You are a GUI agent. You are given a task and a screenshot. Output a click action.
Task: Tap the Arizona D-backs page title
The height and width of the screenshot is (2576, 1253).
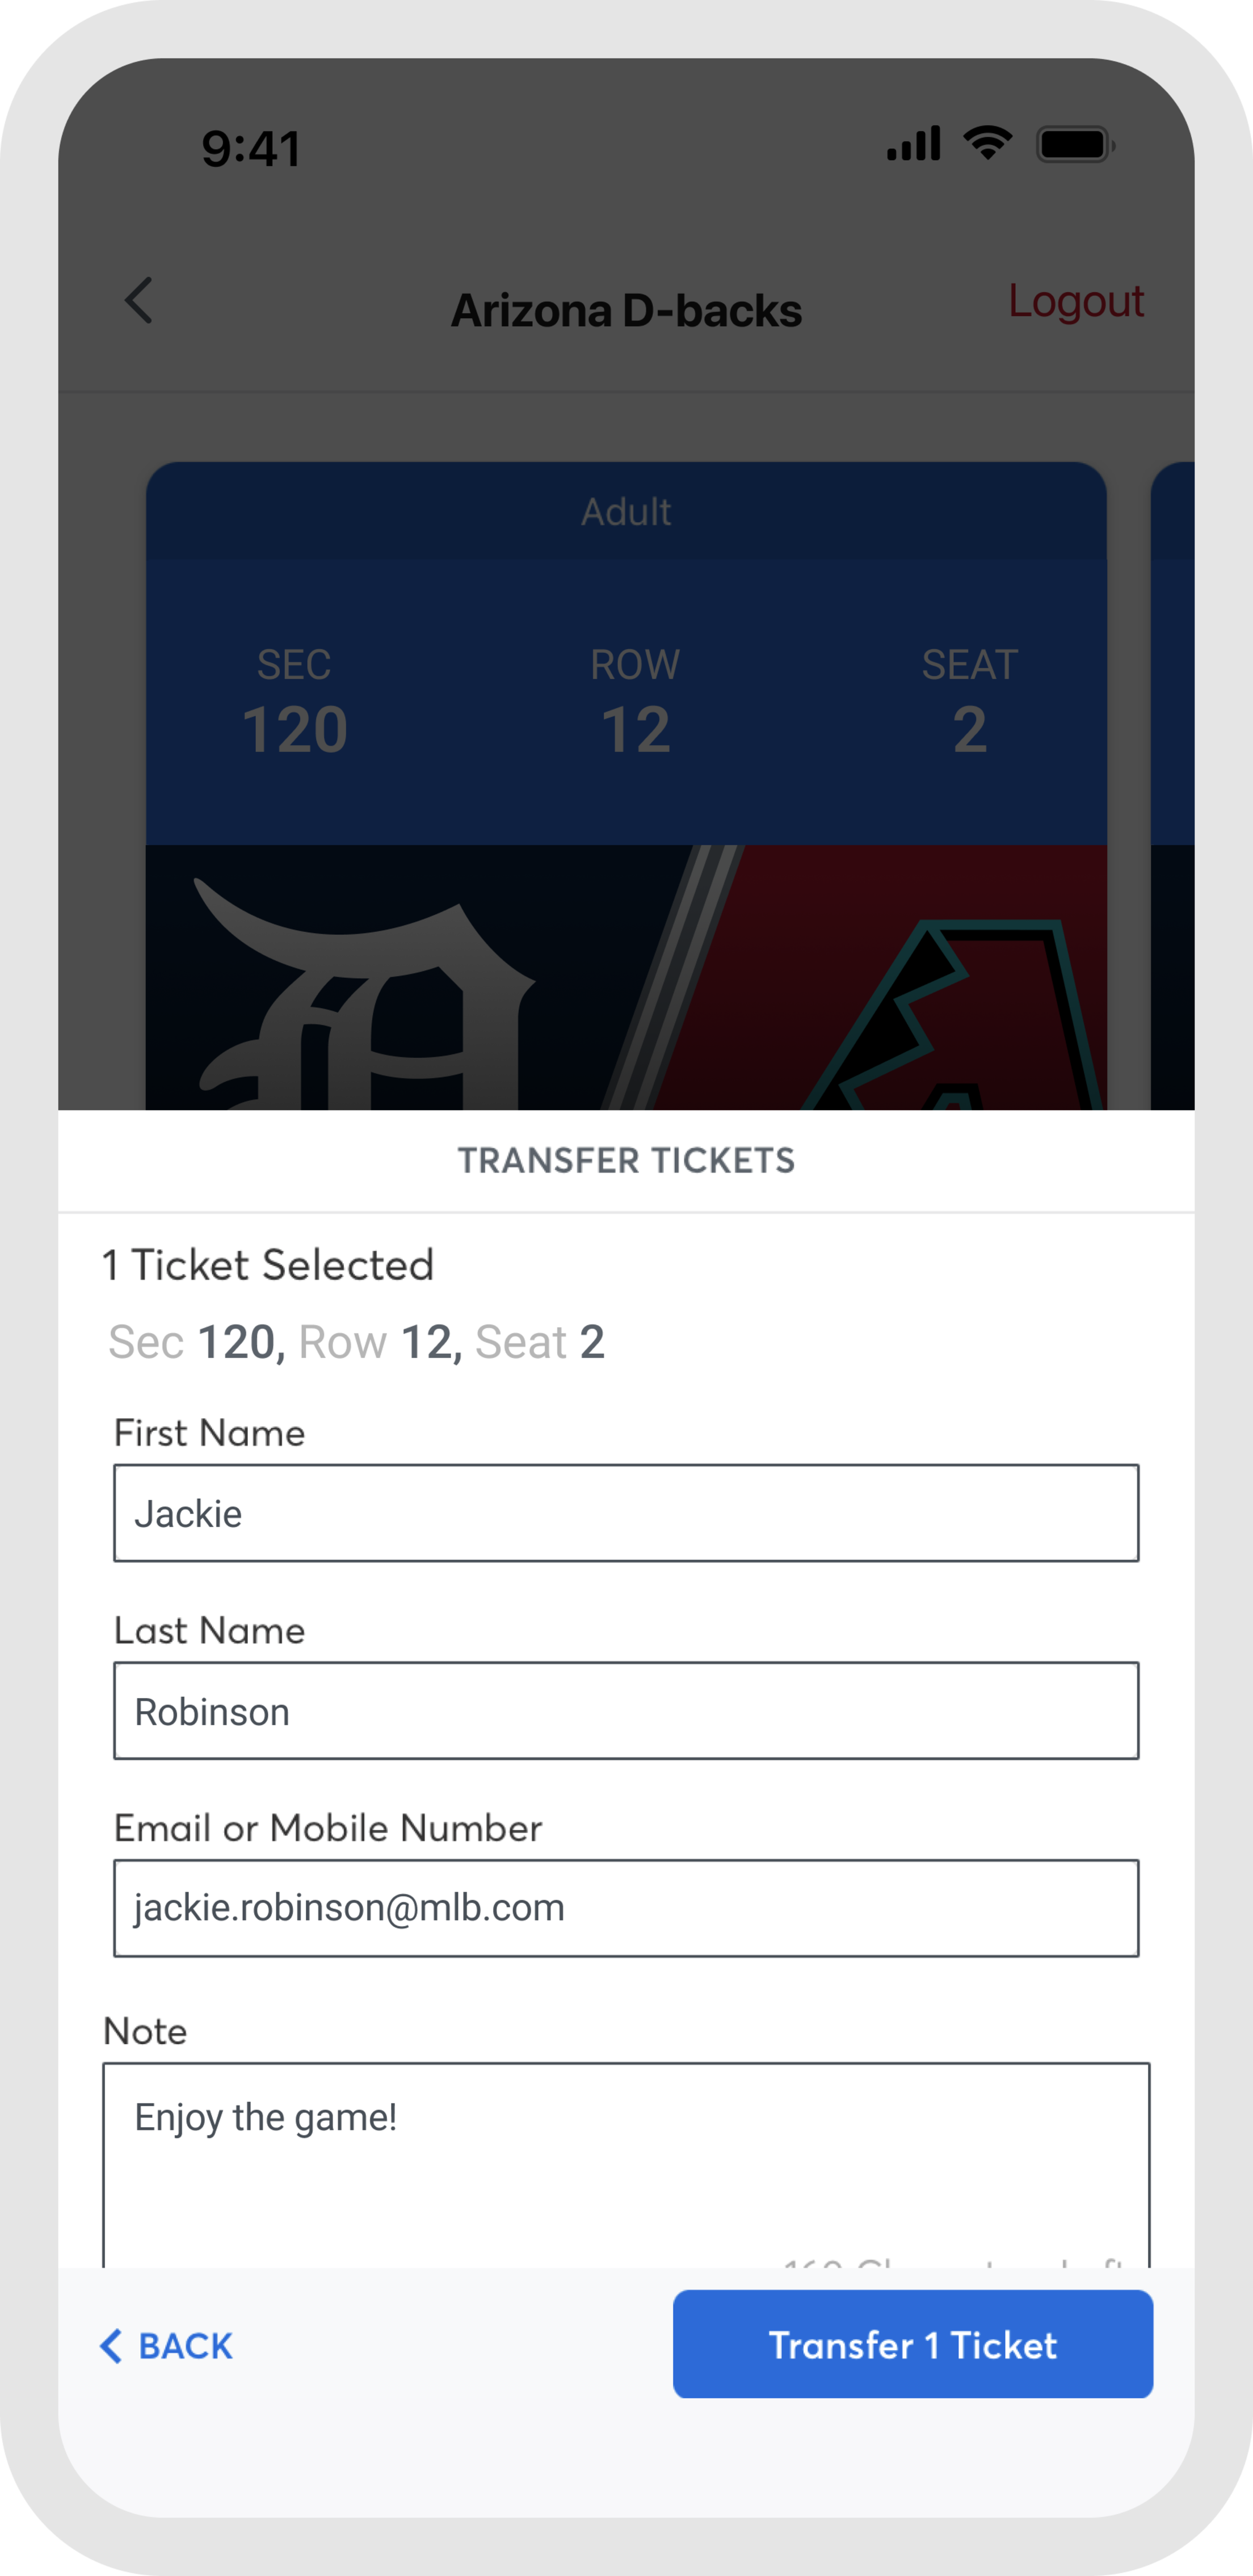(626, 311)
